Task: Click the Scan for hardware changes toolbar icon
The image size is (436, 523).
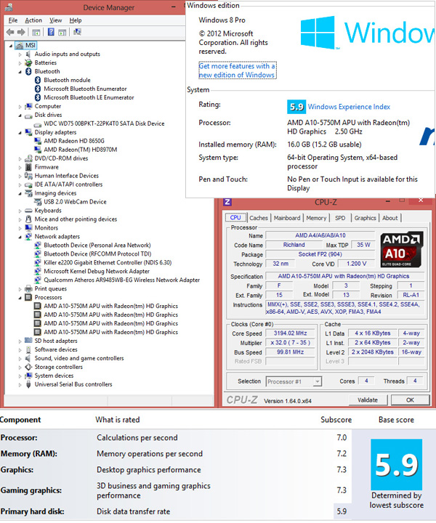Action: [78, 32]
